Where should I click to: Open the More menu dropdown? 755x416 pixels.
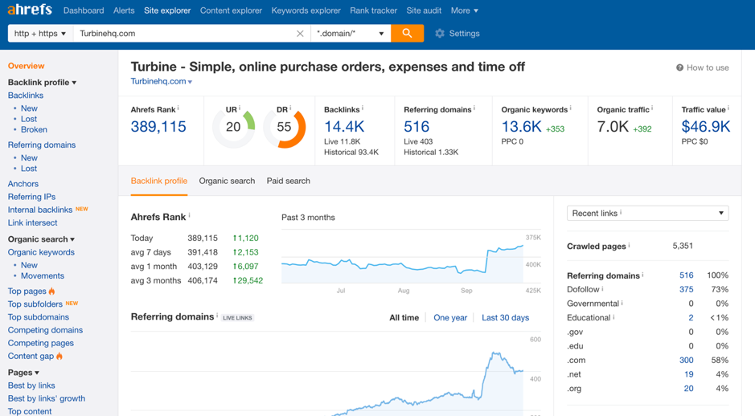point(465,10)
